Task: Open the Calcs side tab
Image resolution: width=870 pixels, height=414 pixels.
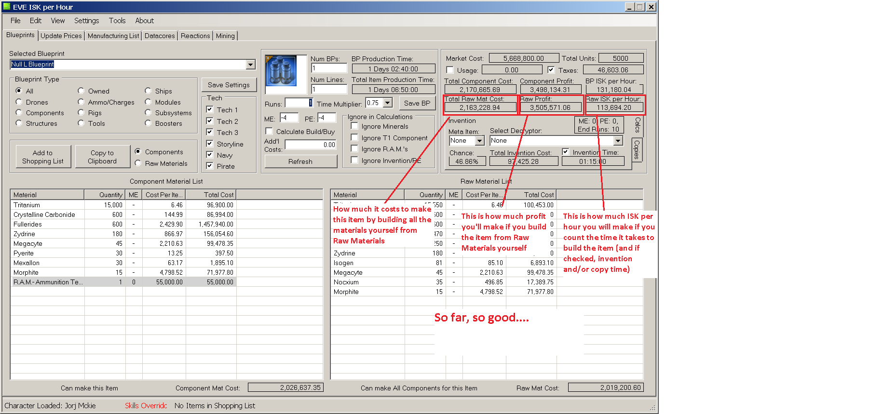Action: (x=638, y=125)
